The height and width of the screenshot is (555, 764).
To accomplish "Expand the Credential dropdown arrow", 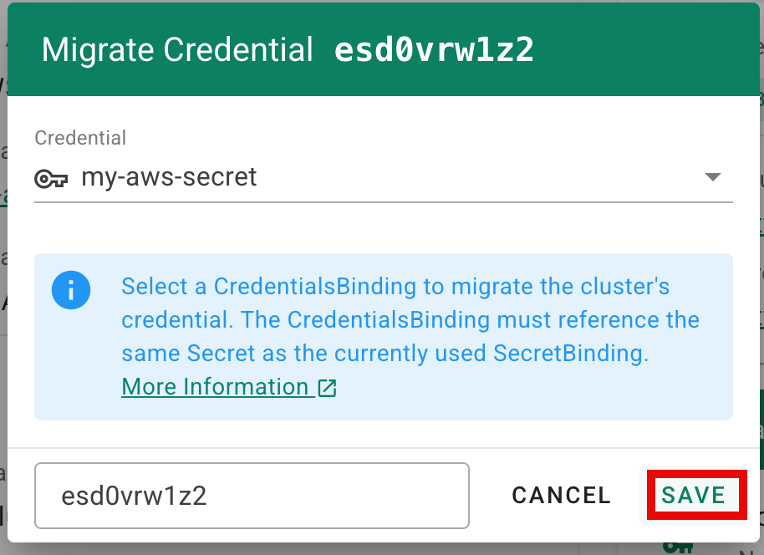I will coord(712,177).
